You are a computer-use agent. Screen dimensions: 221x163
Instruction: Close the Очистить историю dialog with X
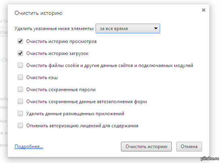pos(204,10)
